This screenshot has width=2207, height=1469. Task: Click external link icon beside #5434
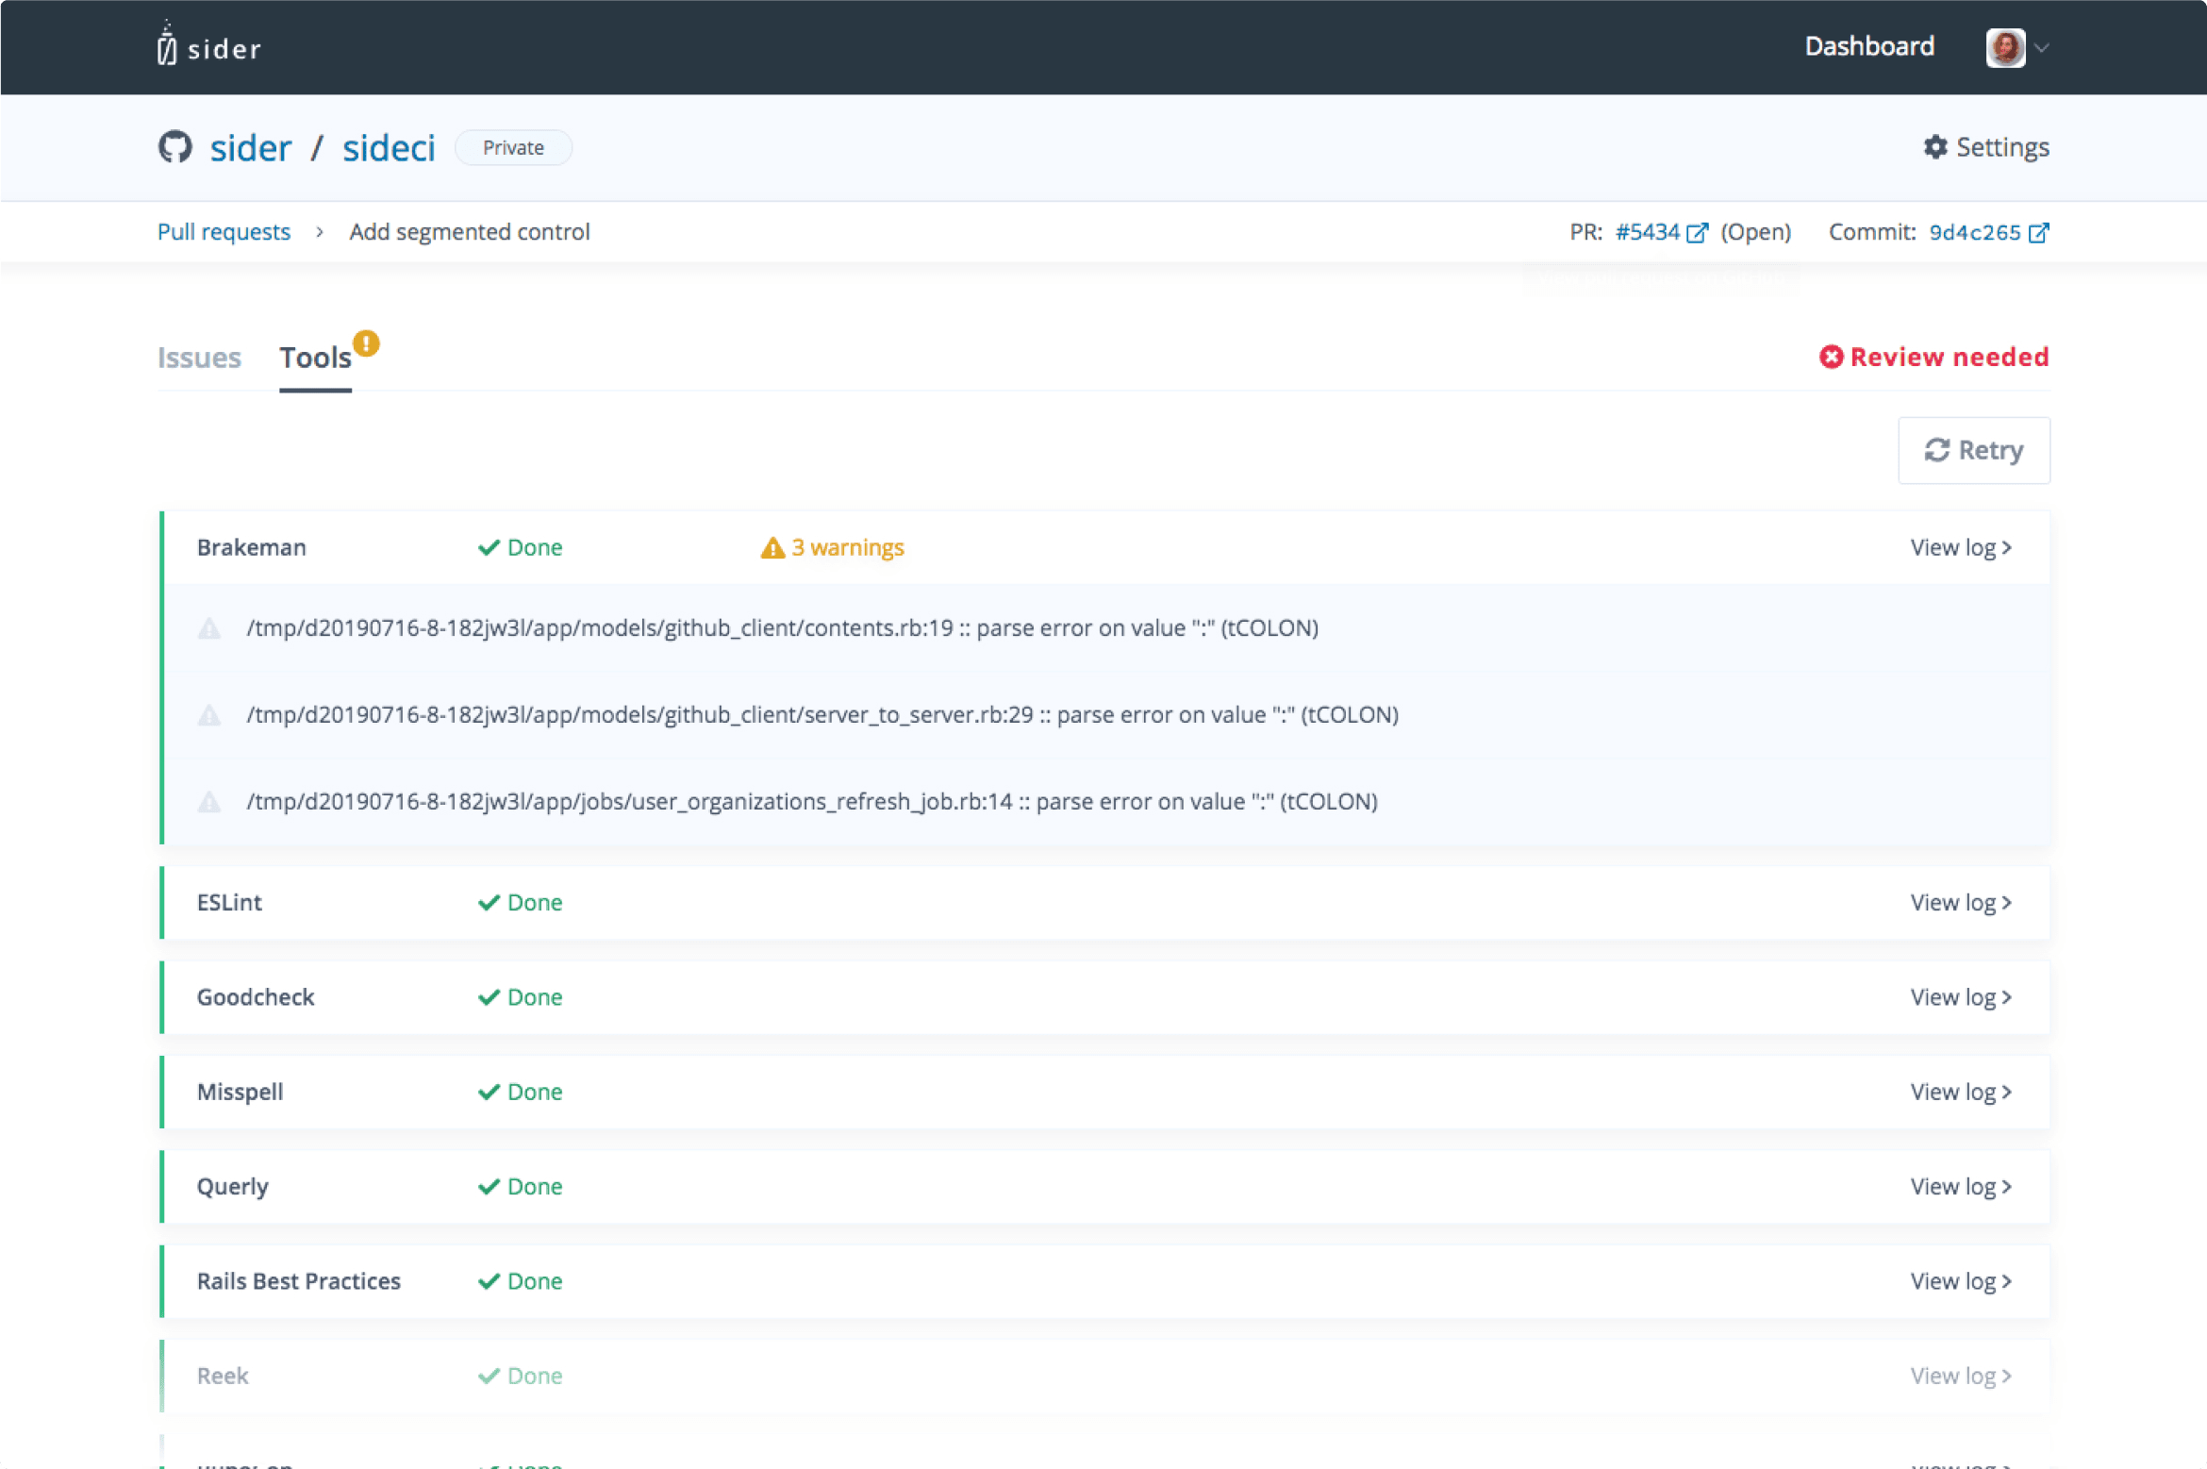click(1697, 233)
